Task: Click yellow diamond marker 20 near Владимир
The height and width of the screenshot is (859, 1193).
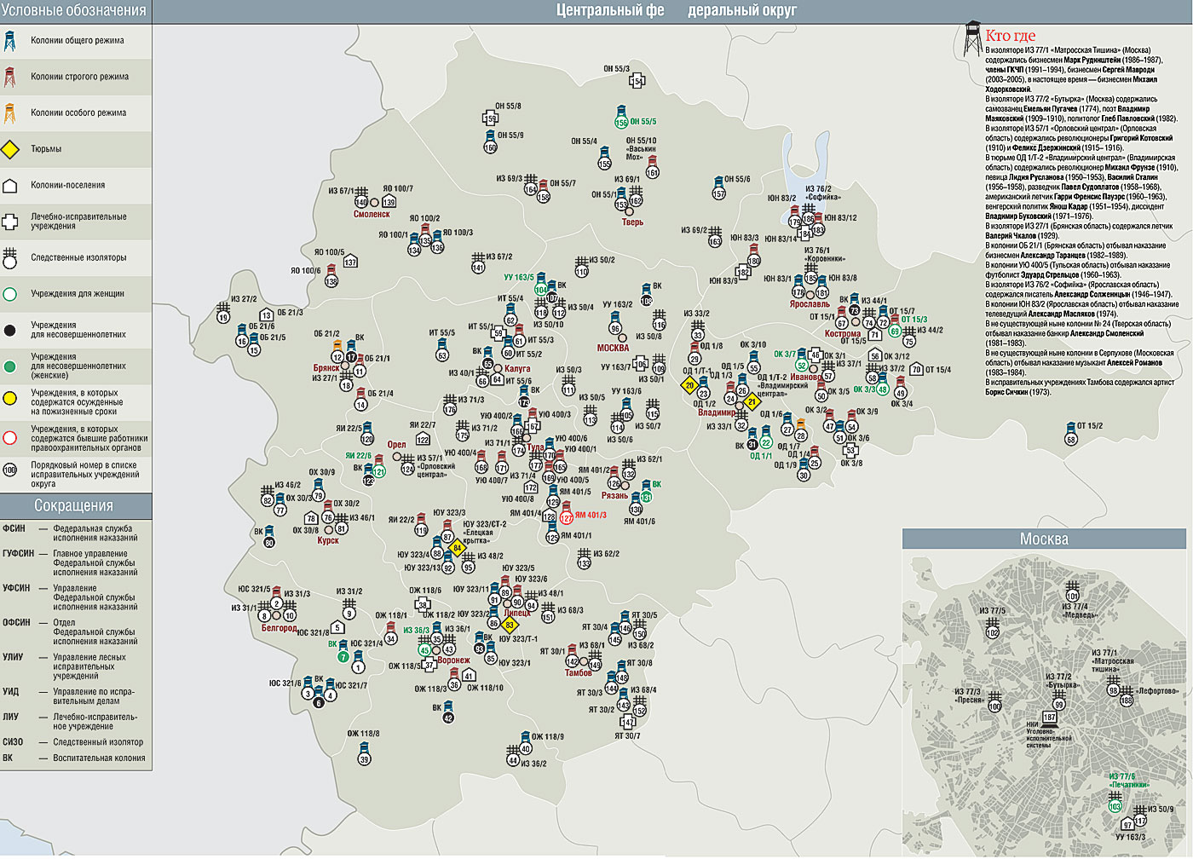Action: [690, 385]
